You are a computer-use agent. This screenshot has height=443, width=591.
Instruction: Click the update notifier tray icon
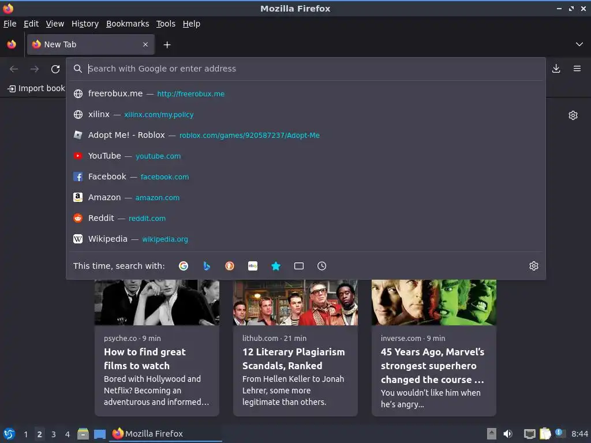coord(560,433)
